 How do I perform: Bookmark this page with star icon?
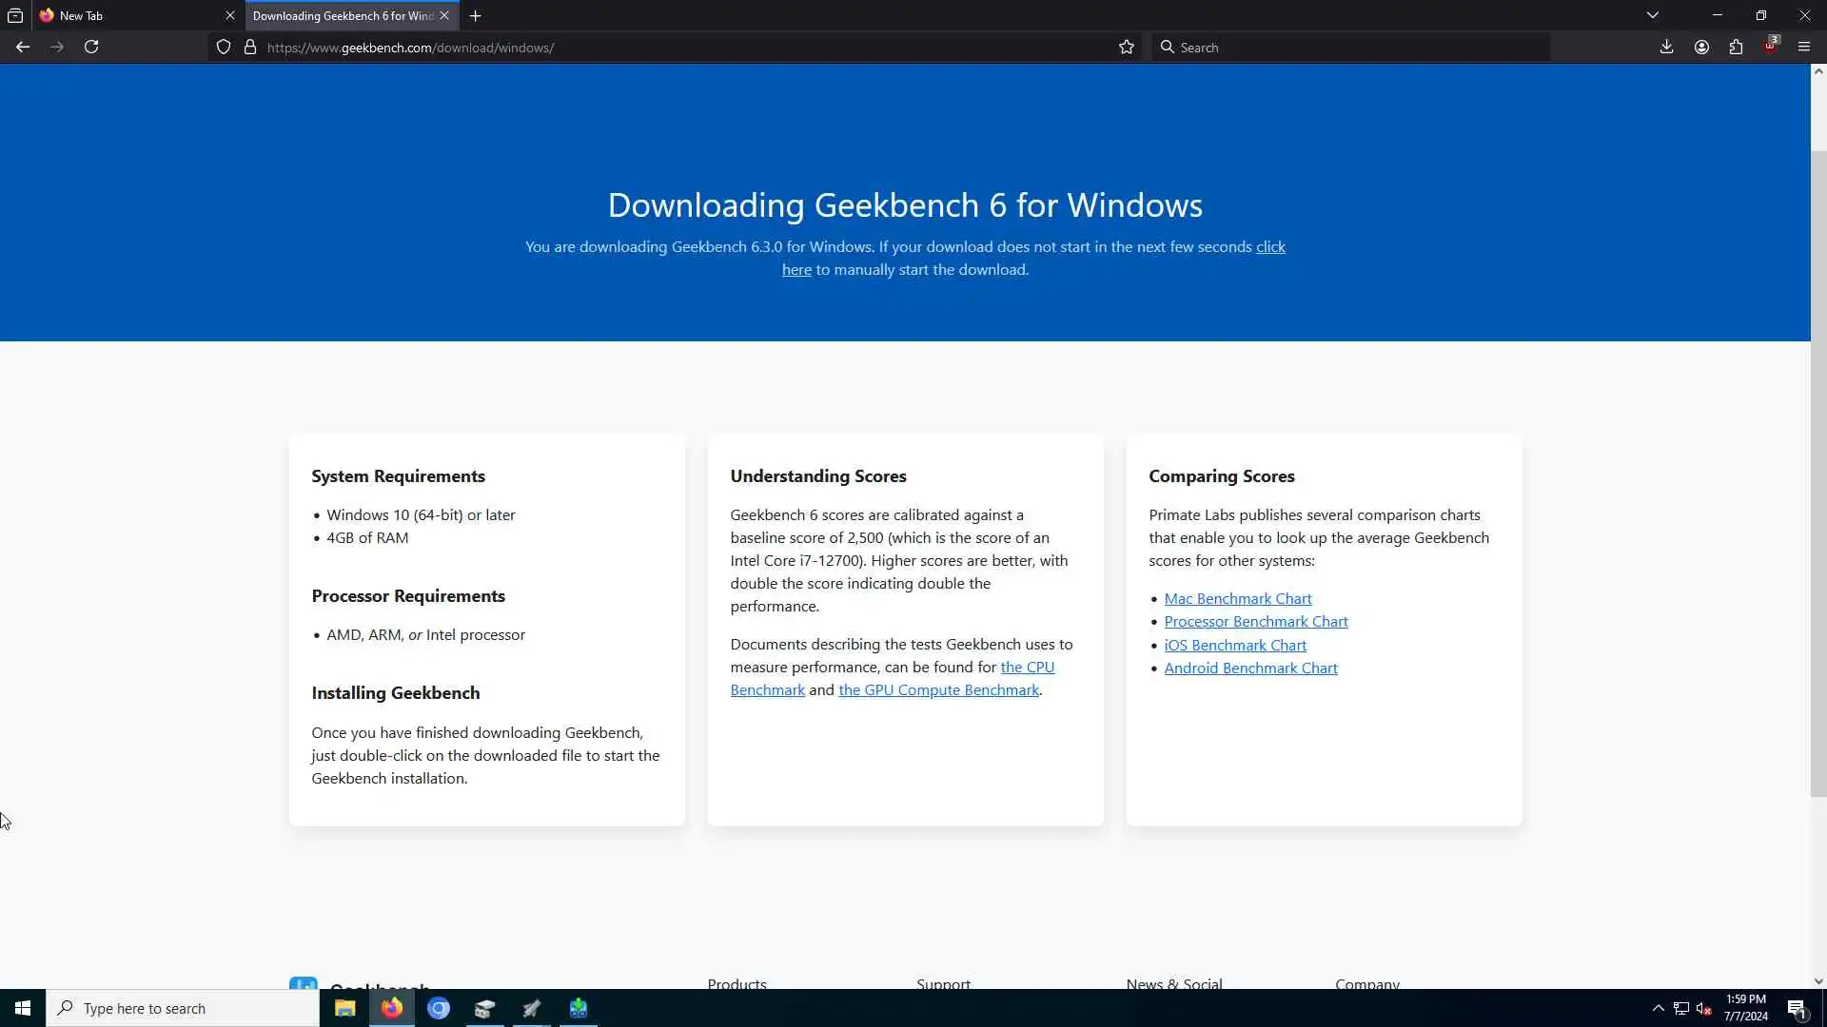(x=1127, y=47)
